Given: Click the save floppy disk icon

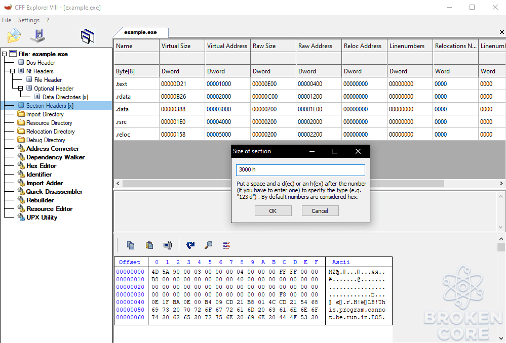Looking at the screenshot, I should 38,36.
